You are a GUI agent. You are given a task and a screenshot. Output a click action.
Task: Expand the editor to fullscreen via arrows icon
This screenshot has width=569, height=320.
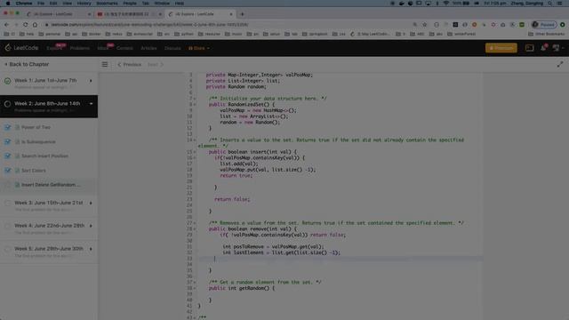click(x=560, y=64)
